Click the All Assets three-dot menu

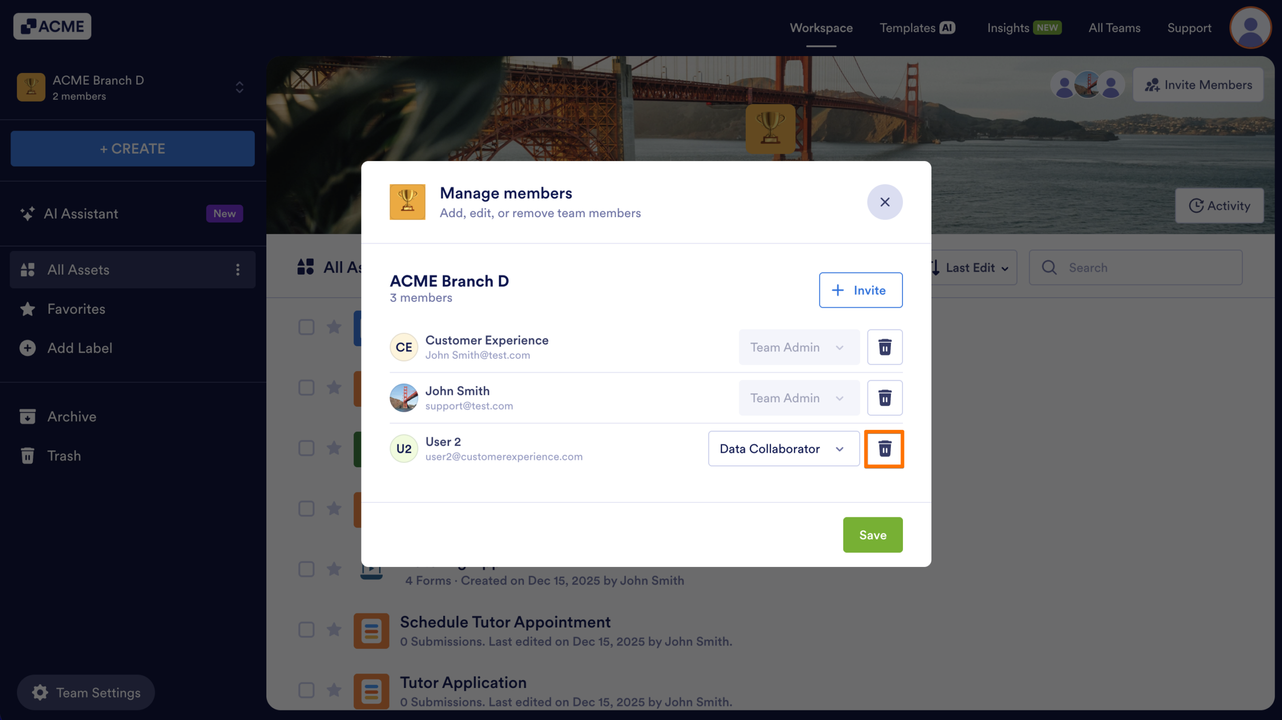click(x=238, y=270)
